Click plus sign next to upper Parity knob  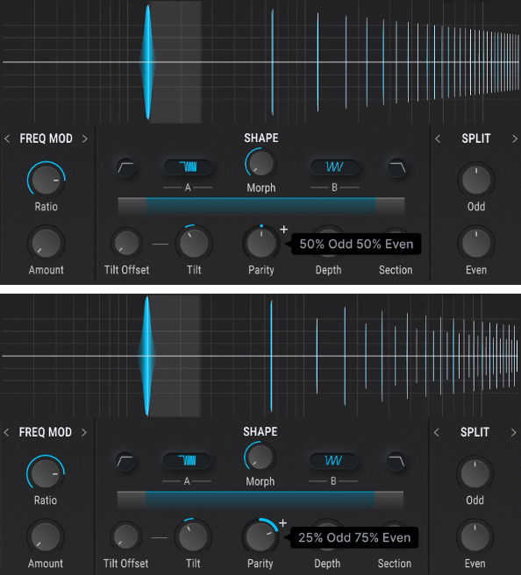pos(283,230)
